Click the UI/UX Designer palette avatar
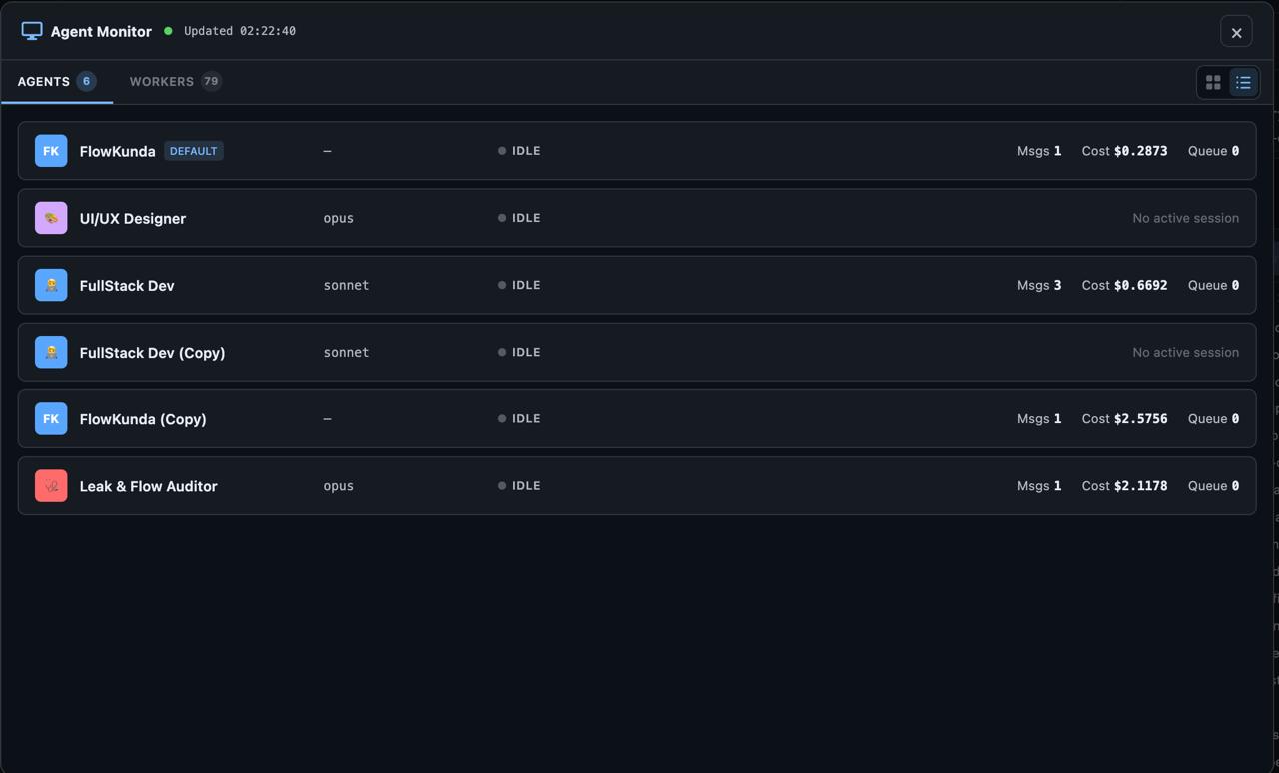Image resolution: width=1279 pixels, height=773 pixels. pos(51,218)
